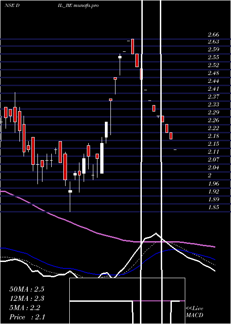Click the 1.85 price axis label
The width and height of the screenshot is (231, 324).
(x=213, y=207)
